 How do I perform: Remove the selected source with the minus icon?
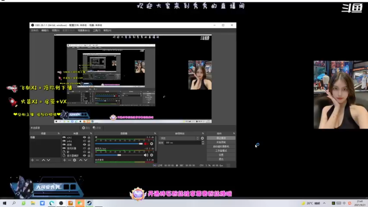[x=69, y=160]
